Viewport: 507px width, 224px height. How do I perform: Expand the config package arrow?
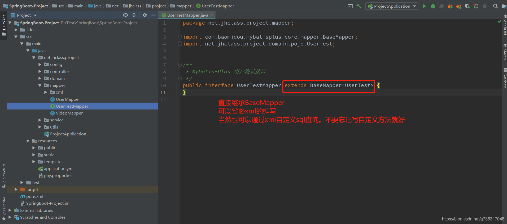[x=40, y=65]
